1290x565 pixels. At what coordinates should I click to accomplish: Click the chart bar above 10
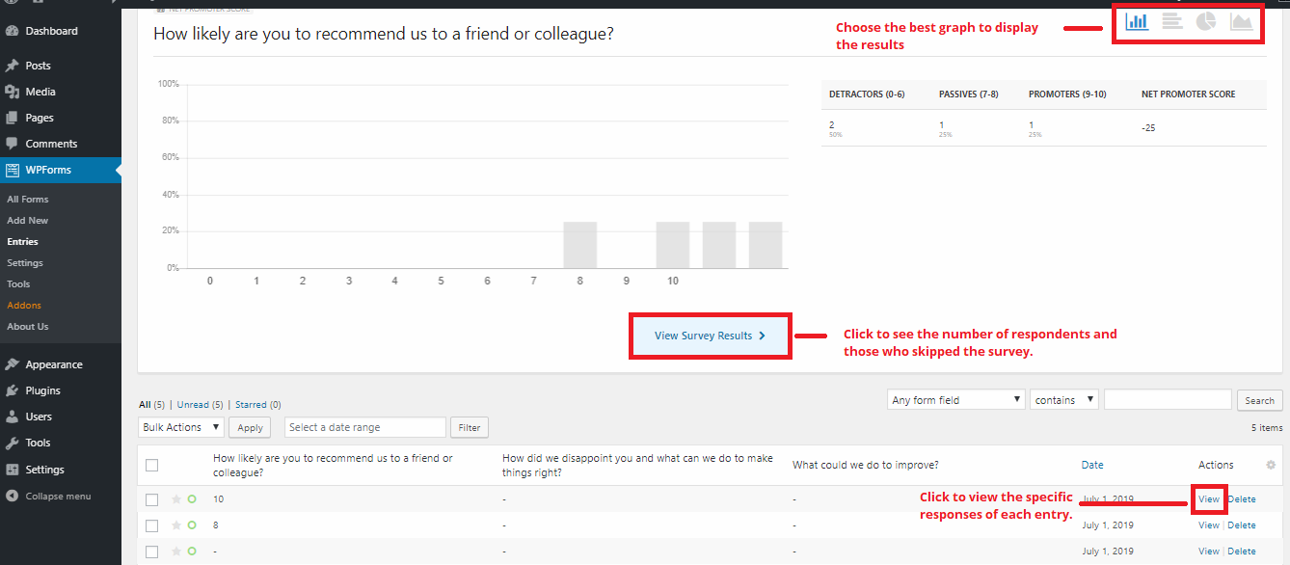tap(673, 245)
